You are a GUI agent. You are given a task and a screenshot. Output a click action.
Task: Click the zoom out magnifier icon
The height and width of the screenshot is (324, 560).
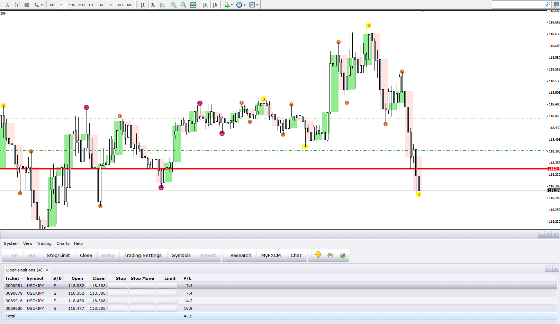(x=183, y=5)
